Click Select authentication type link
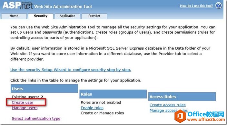The image size is (227, 125). click(36, 118)
